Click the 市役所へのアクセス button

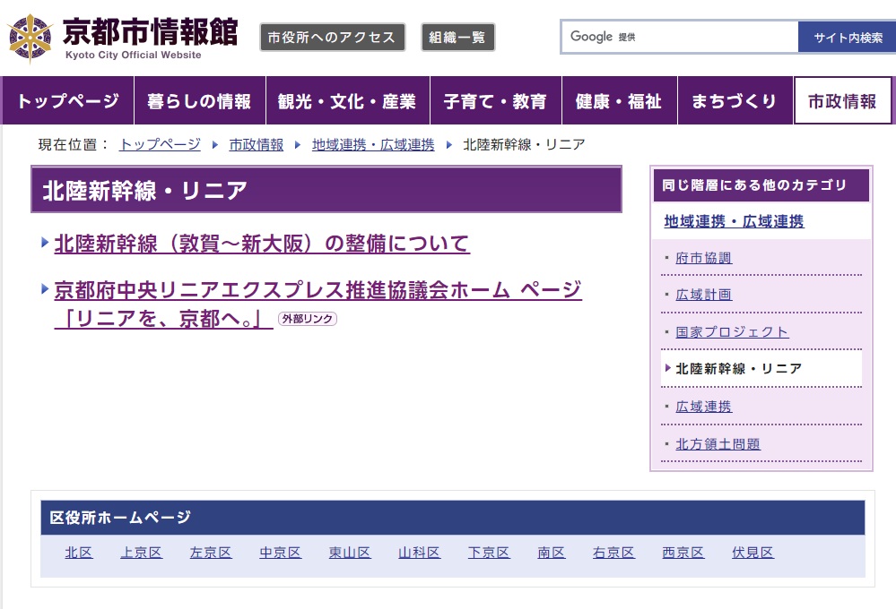332,37
